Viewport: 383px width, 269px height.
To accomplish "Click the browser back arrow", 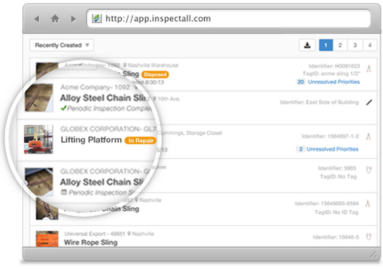I will tap(37, 19).
